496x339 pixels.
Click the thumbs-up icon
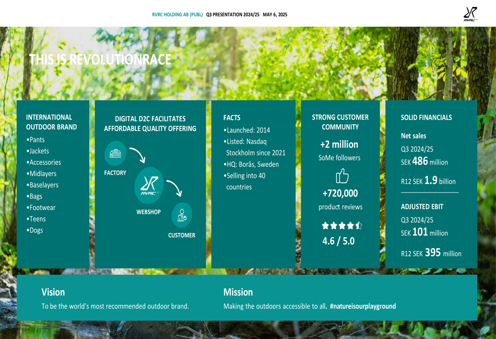click(342, 176)
